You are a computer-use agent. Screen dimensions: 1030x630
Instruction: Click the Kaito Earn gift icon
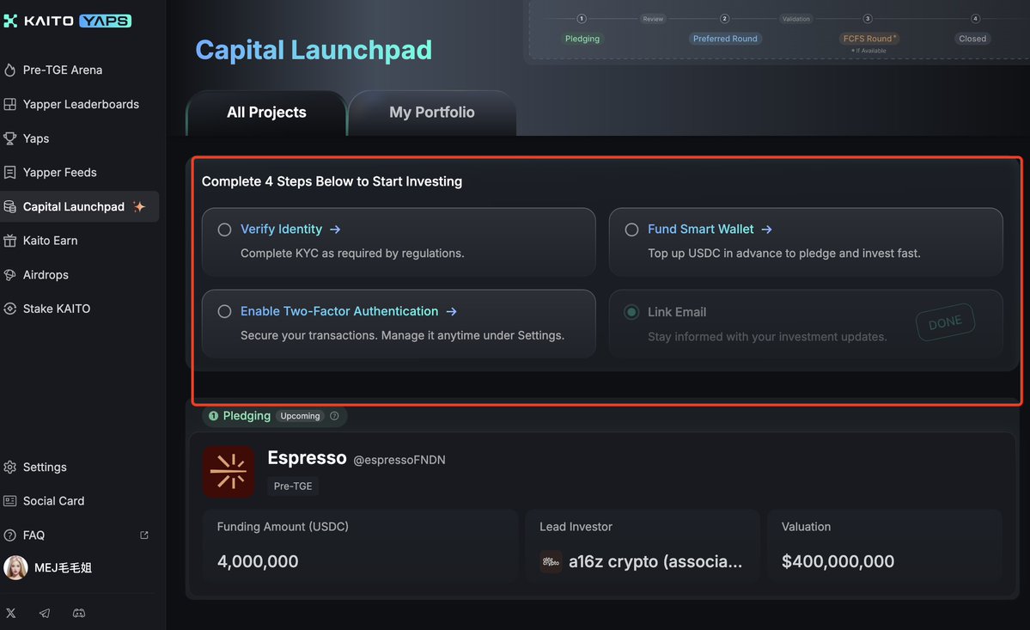[9, 241]
